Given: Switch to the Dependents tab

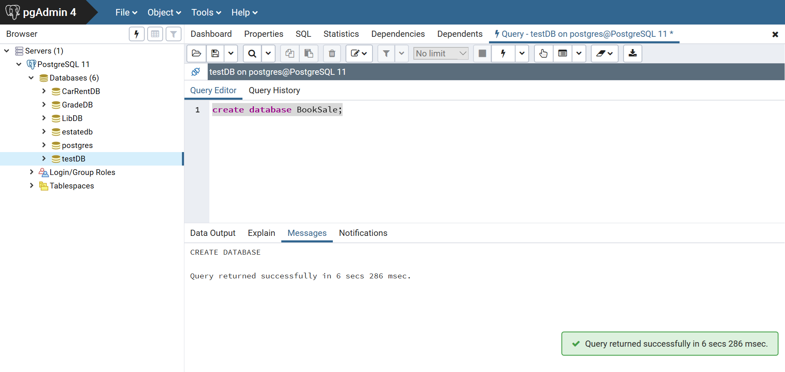Looking at the screenshot, I should [460, 34].
